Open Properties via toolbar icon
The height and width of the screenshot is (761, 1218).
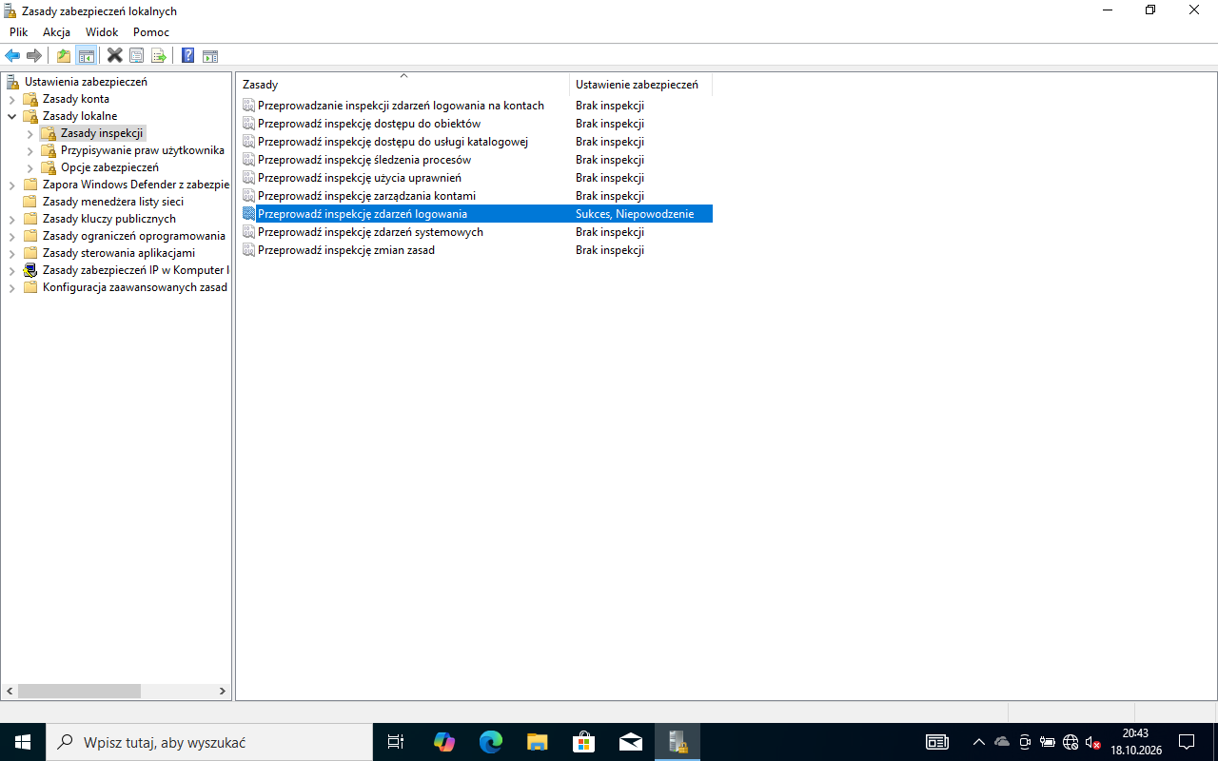coord(137,56)
